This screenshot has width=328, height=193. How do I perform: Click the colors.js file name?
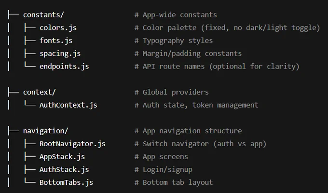point(58,28)
